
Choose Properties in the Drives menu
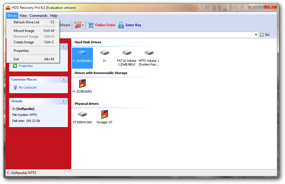point(33,51)
